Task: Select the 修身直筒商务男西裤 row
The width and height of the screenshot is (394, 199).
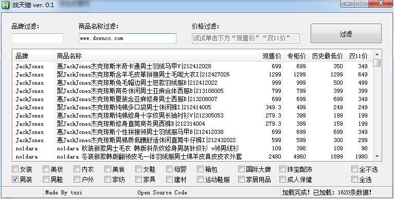Action: coord(192,124)
